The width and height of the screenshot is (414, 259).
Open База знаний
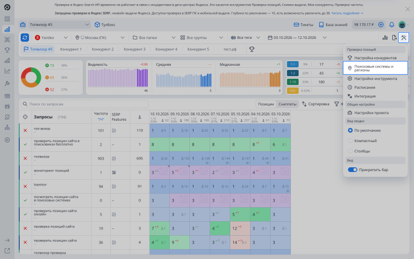(333, 24)
